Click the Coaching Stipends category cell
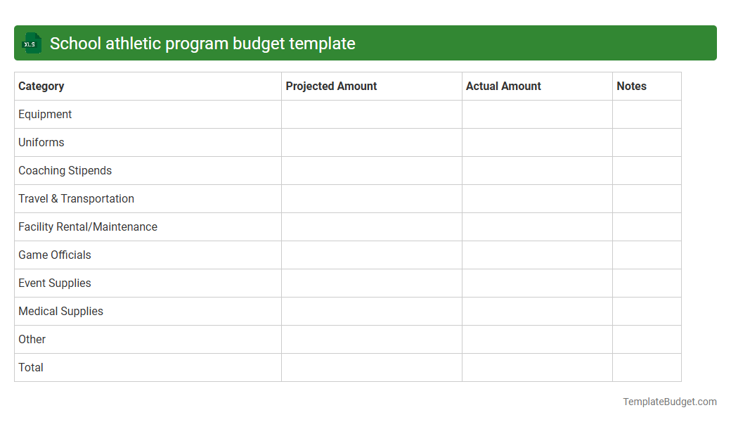Image resolution: width=731 pixels, height=422 pixels. click(65, 170)
